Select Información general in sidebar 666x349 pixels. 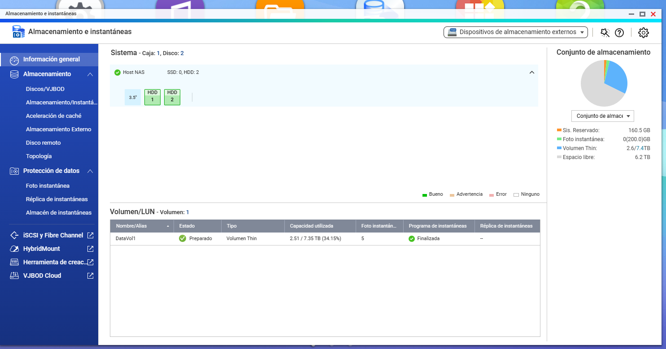coord(51,59)
